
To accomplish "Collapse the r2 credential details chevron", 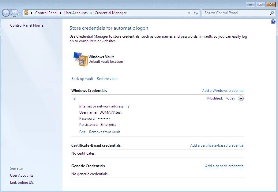I will coord(241,98).
